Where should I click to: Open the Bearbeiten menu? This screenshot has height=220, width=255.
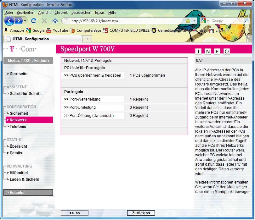pyautogui.click(x=25, y=13)
